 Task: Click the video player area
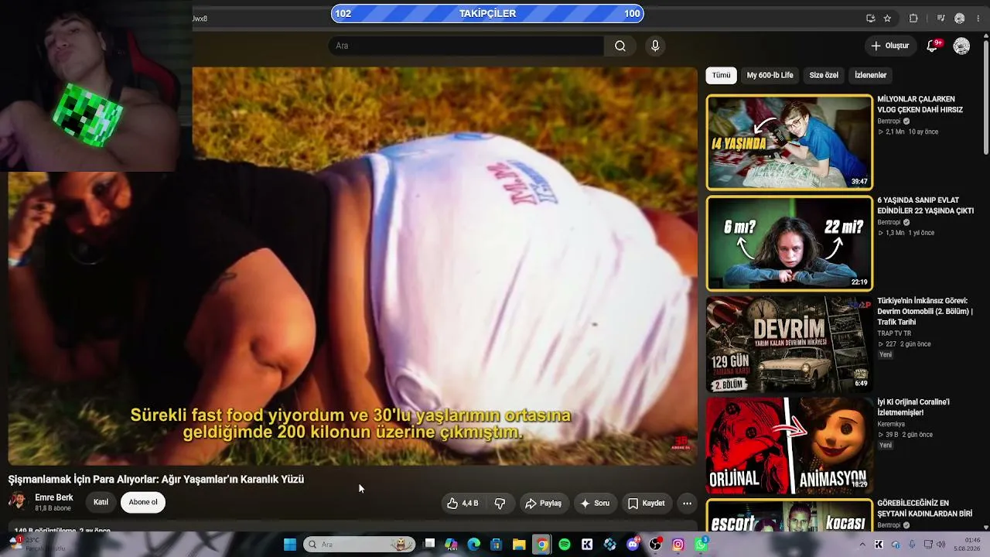[x=353, y=266]
